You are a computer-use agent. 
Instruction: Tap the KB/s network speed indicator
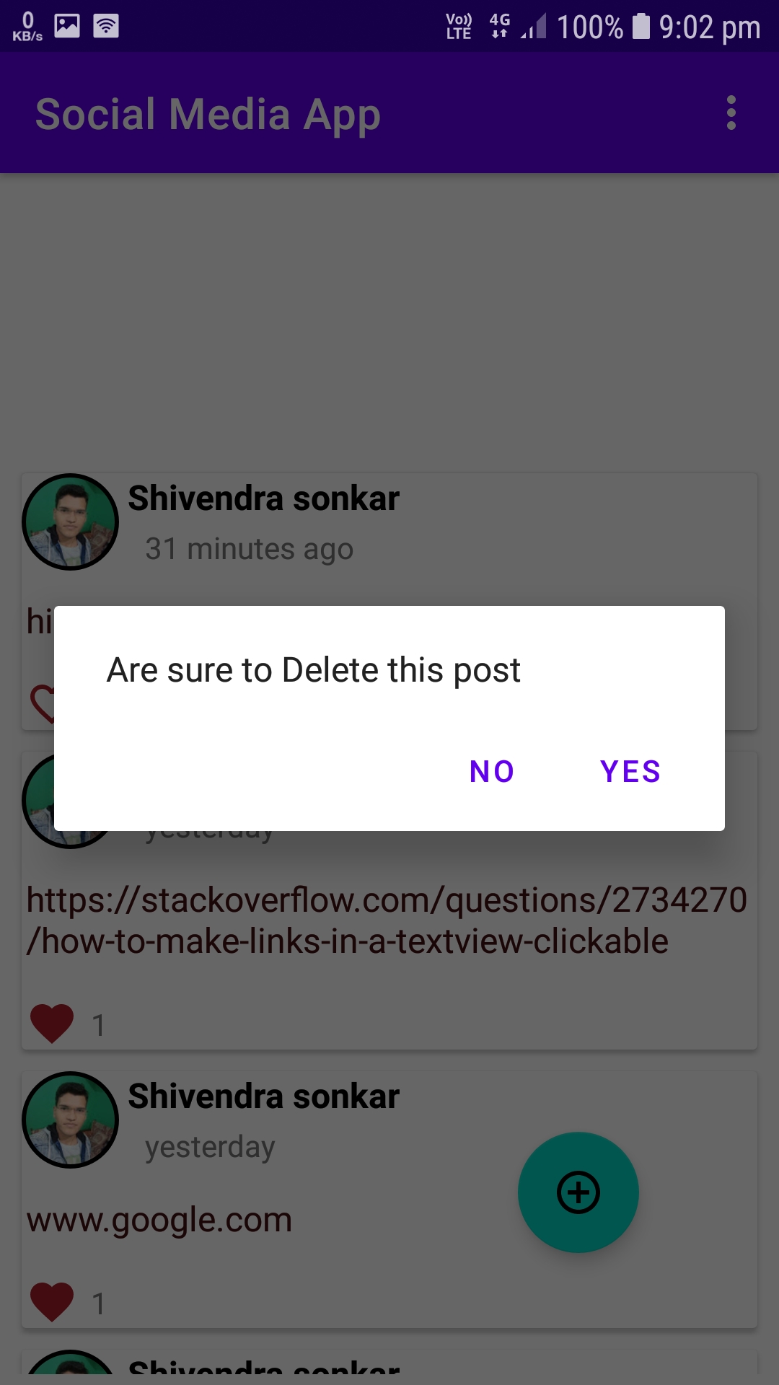(x=27, y=26)
